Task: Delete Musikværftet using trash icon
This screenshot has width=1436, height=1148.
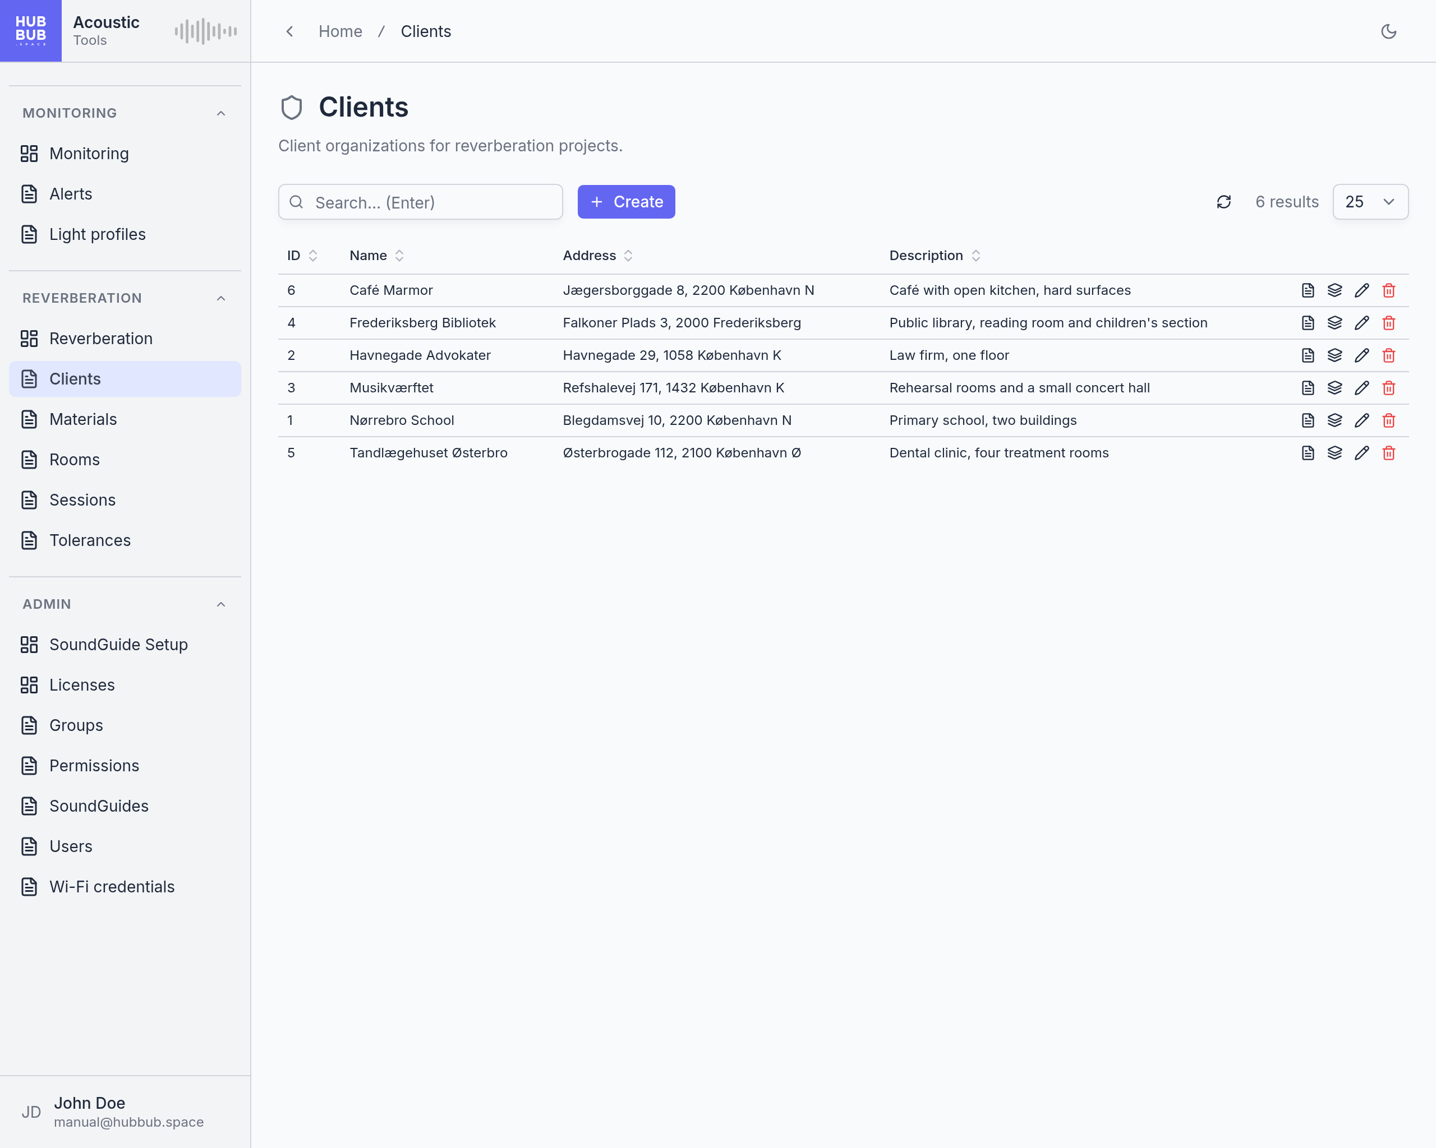Action: [x=1389, y=388]
